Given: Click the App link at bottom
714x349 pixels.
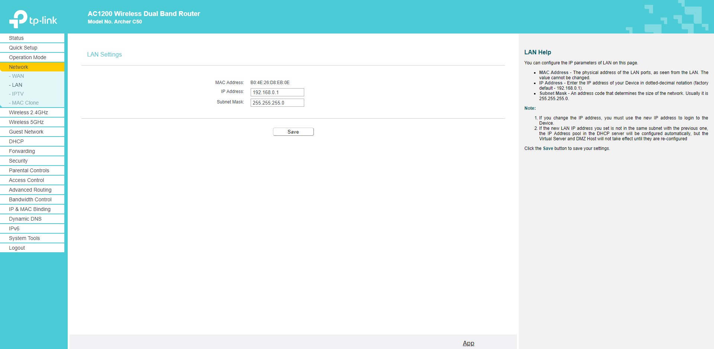Looking at the screenshot, I should coord(468,343).
